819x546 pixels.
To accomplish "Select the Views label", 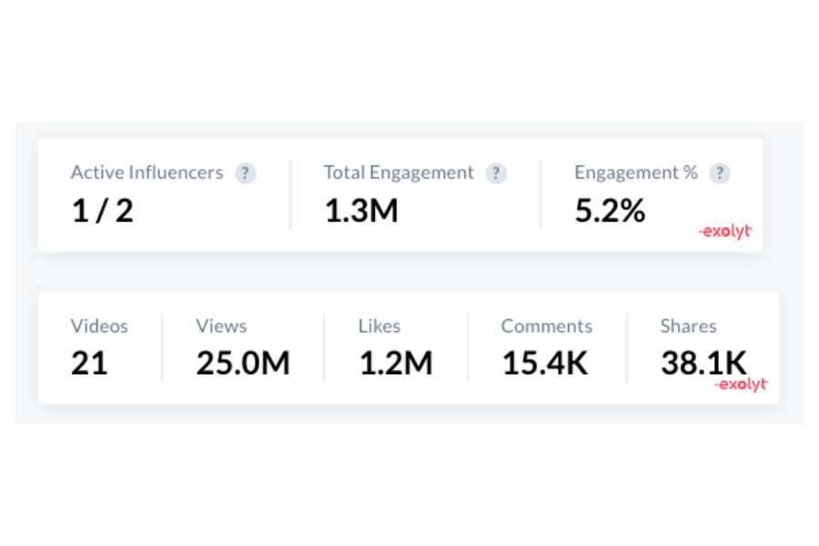I will pos(221,326).
